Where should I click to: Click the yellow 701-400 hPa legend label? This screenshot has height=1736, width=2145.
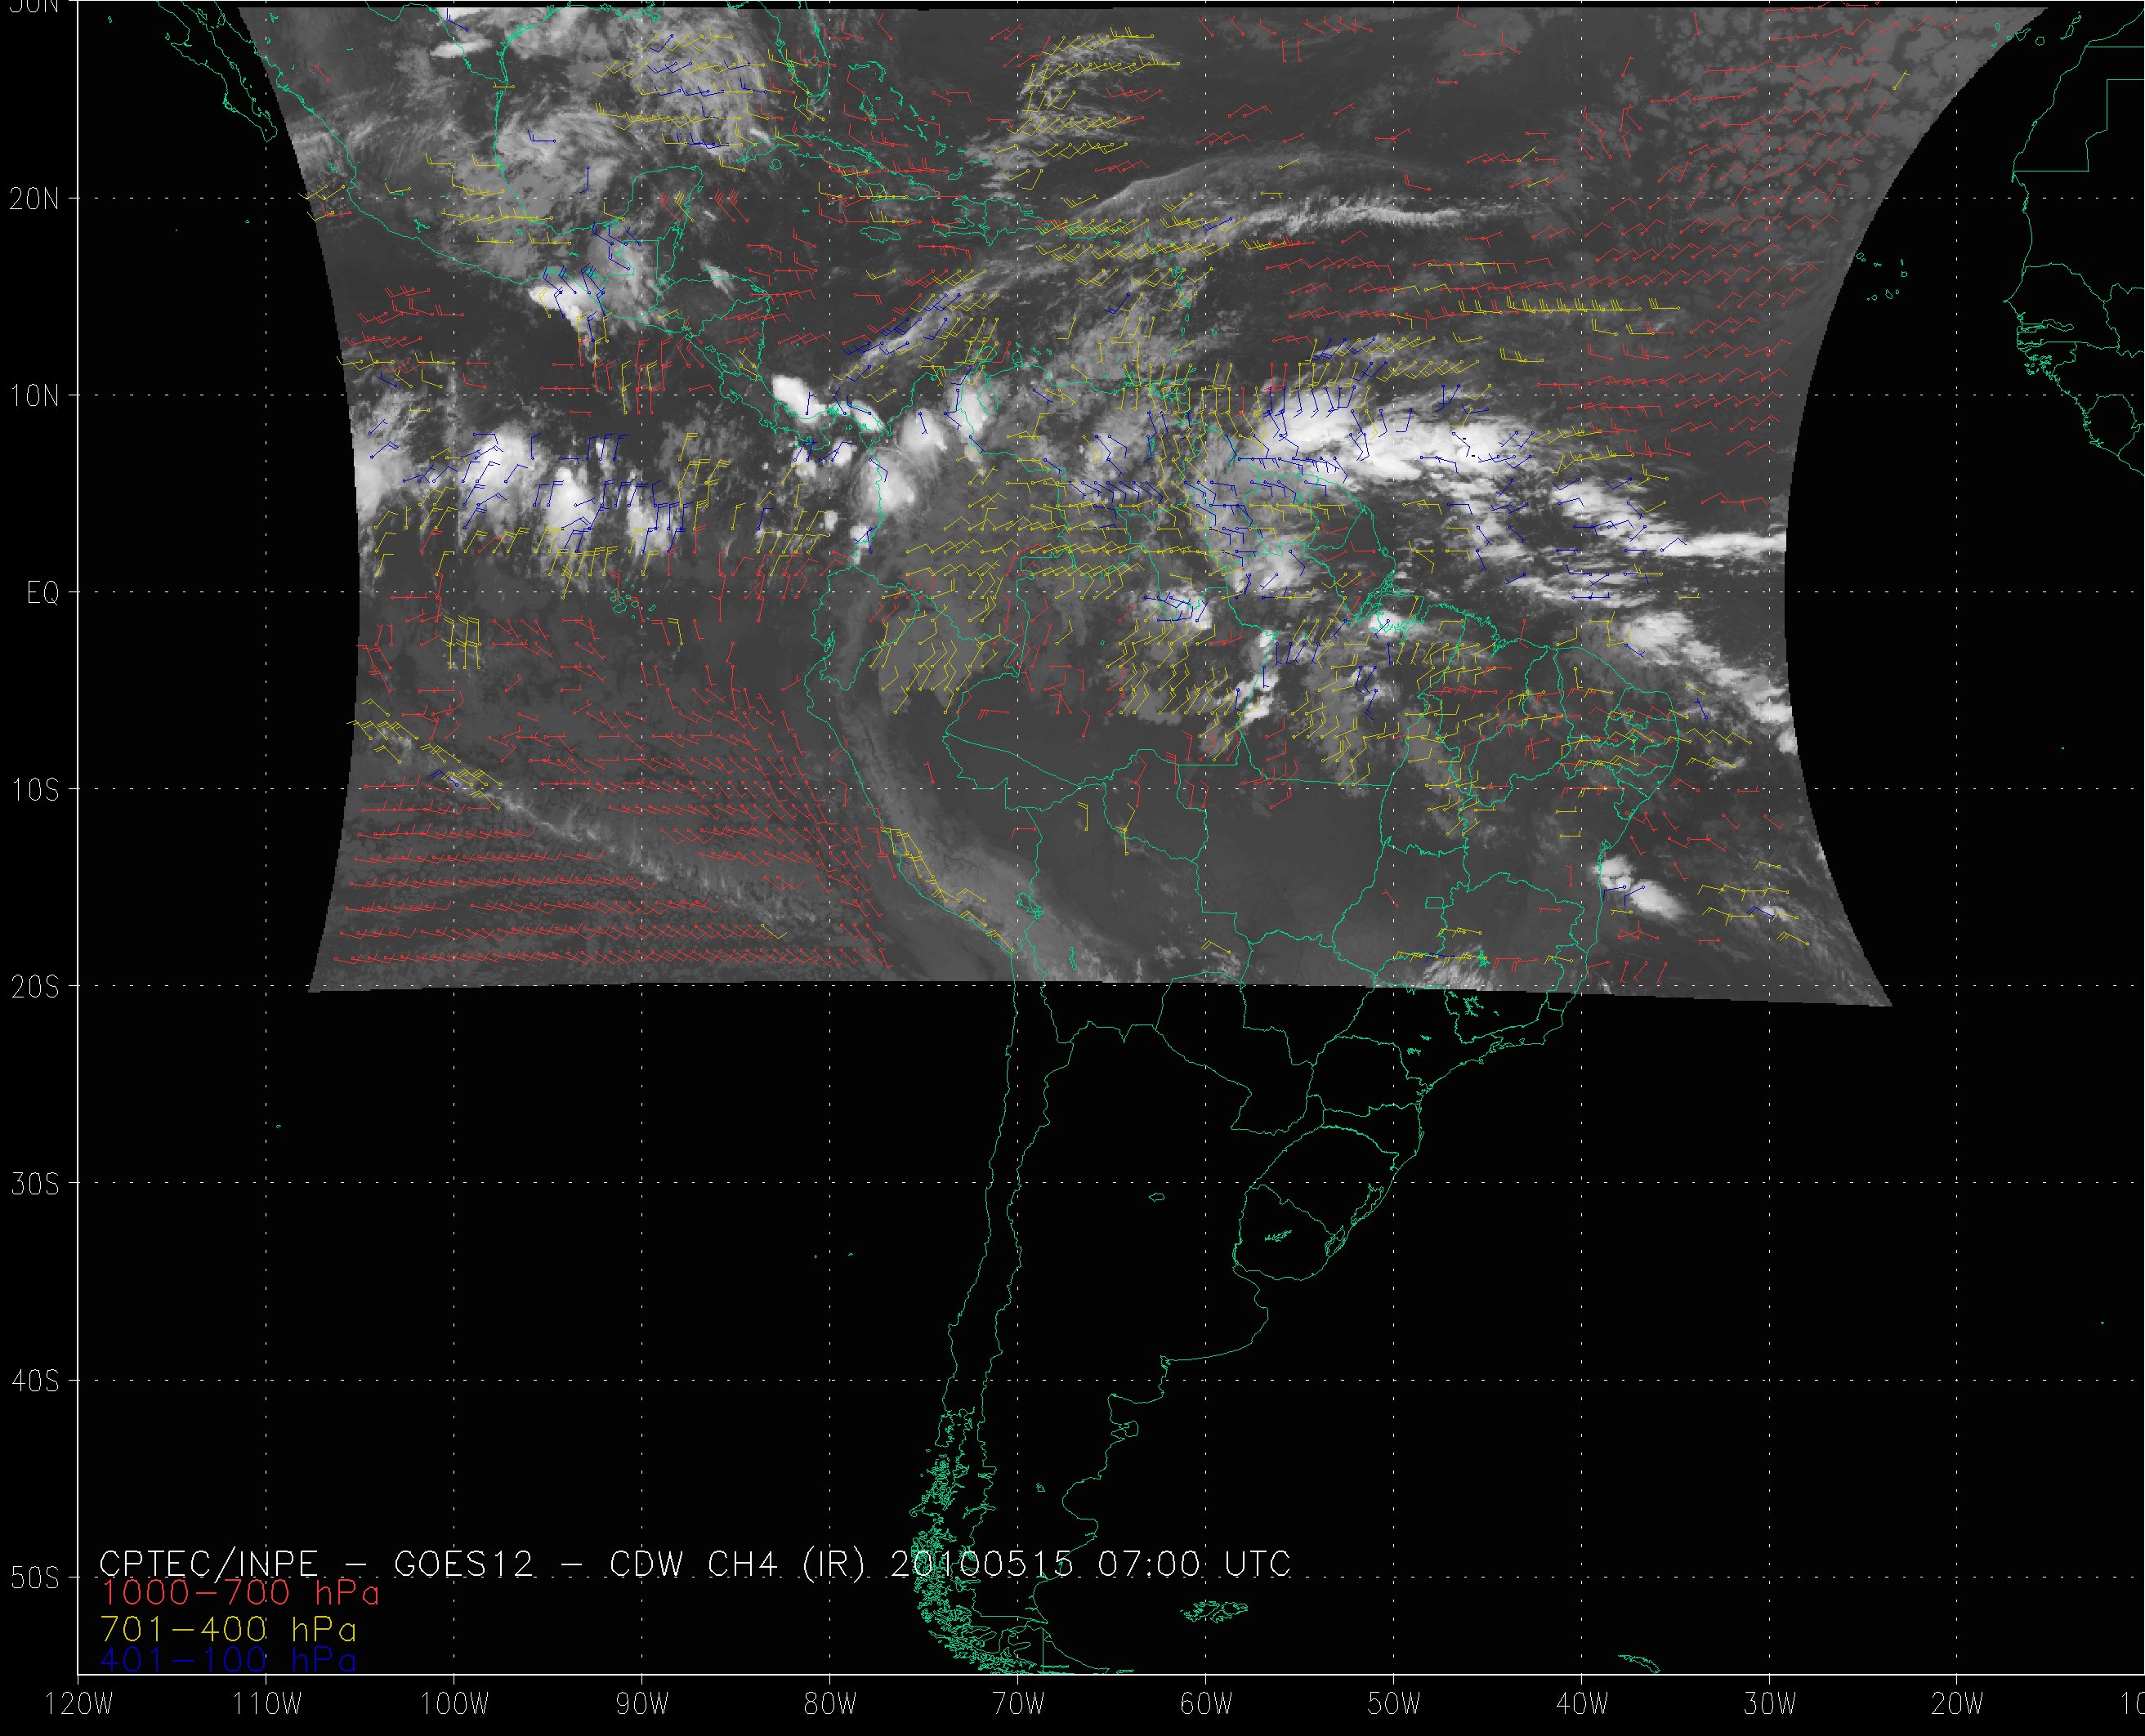(228, 1630)
